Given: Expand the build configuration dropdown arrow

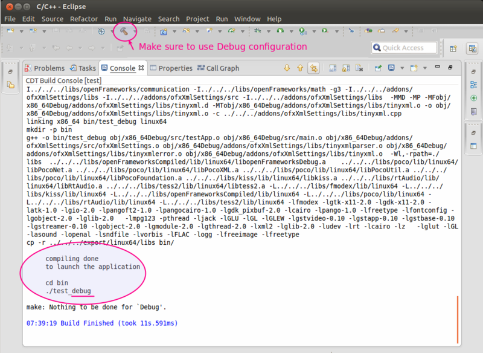Looking at the screenshot, I should point(135,31).
